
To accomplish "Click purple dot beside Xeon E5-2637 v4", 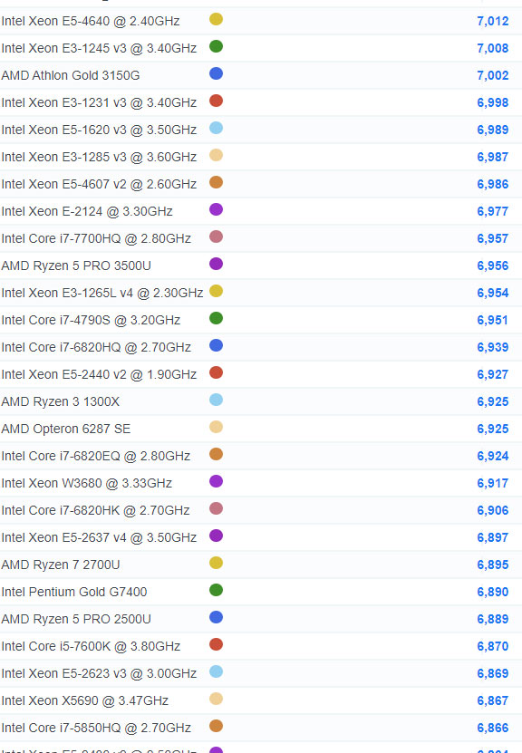I will pos(216,536).
